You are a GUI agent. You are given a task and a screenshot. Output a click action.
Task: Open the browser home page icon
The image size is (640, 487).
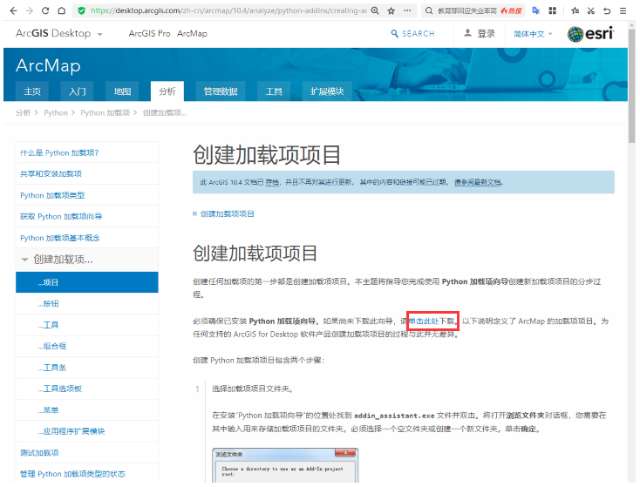click(61, 10)
